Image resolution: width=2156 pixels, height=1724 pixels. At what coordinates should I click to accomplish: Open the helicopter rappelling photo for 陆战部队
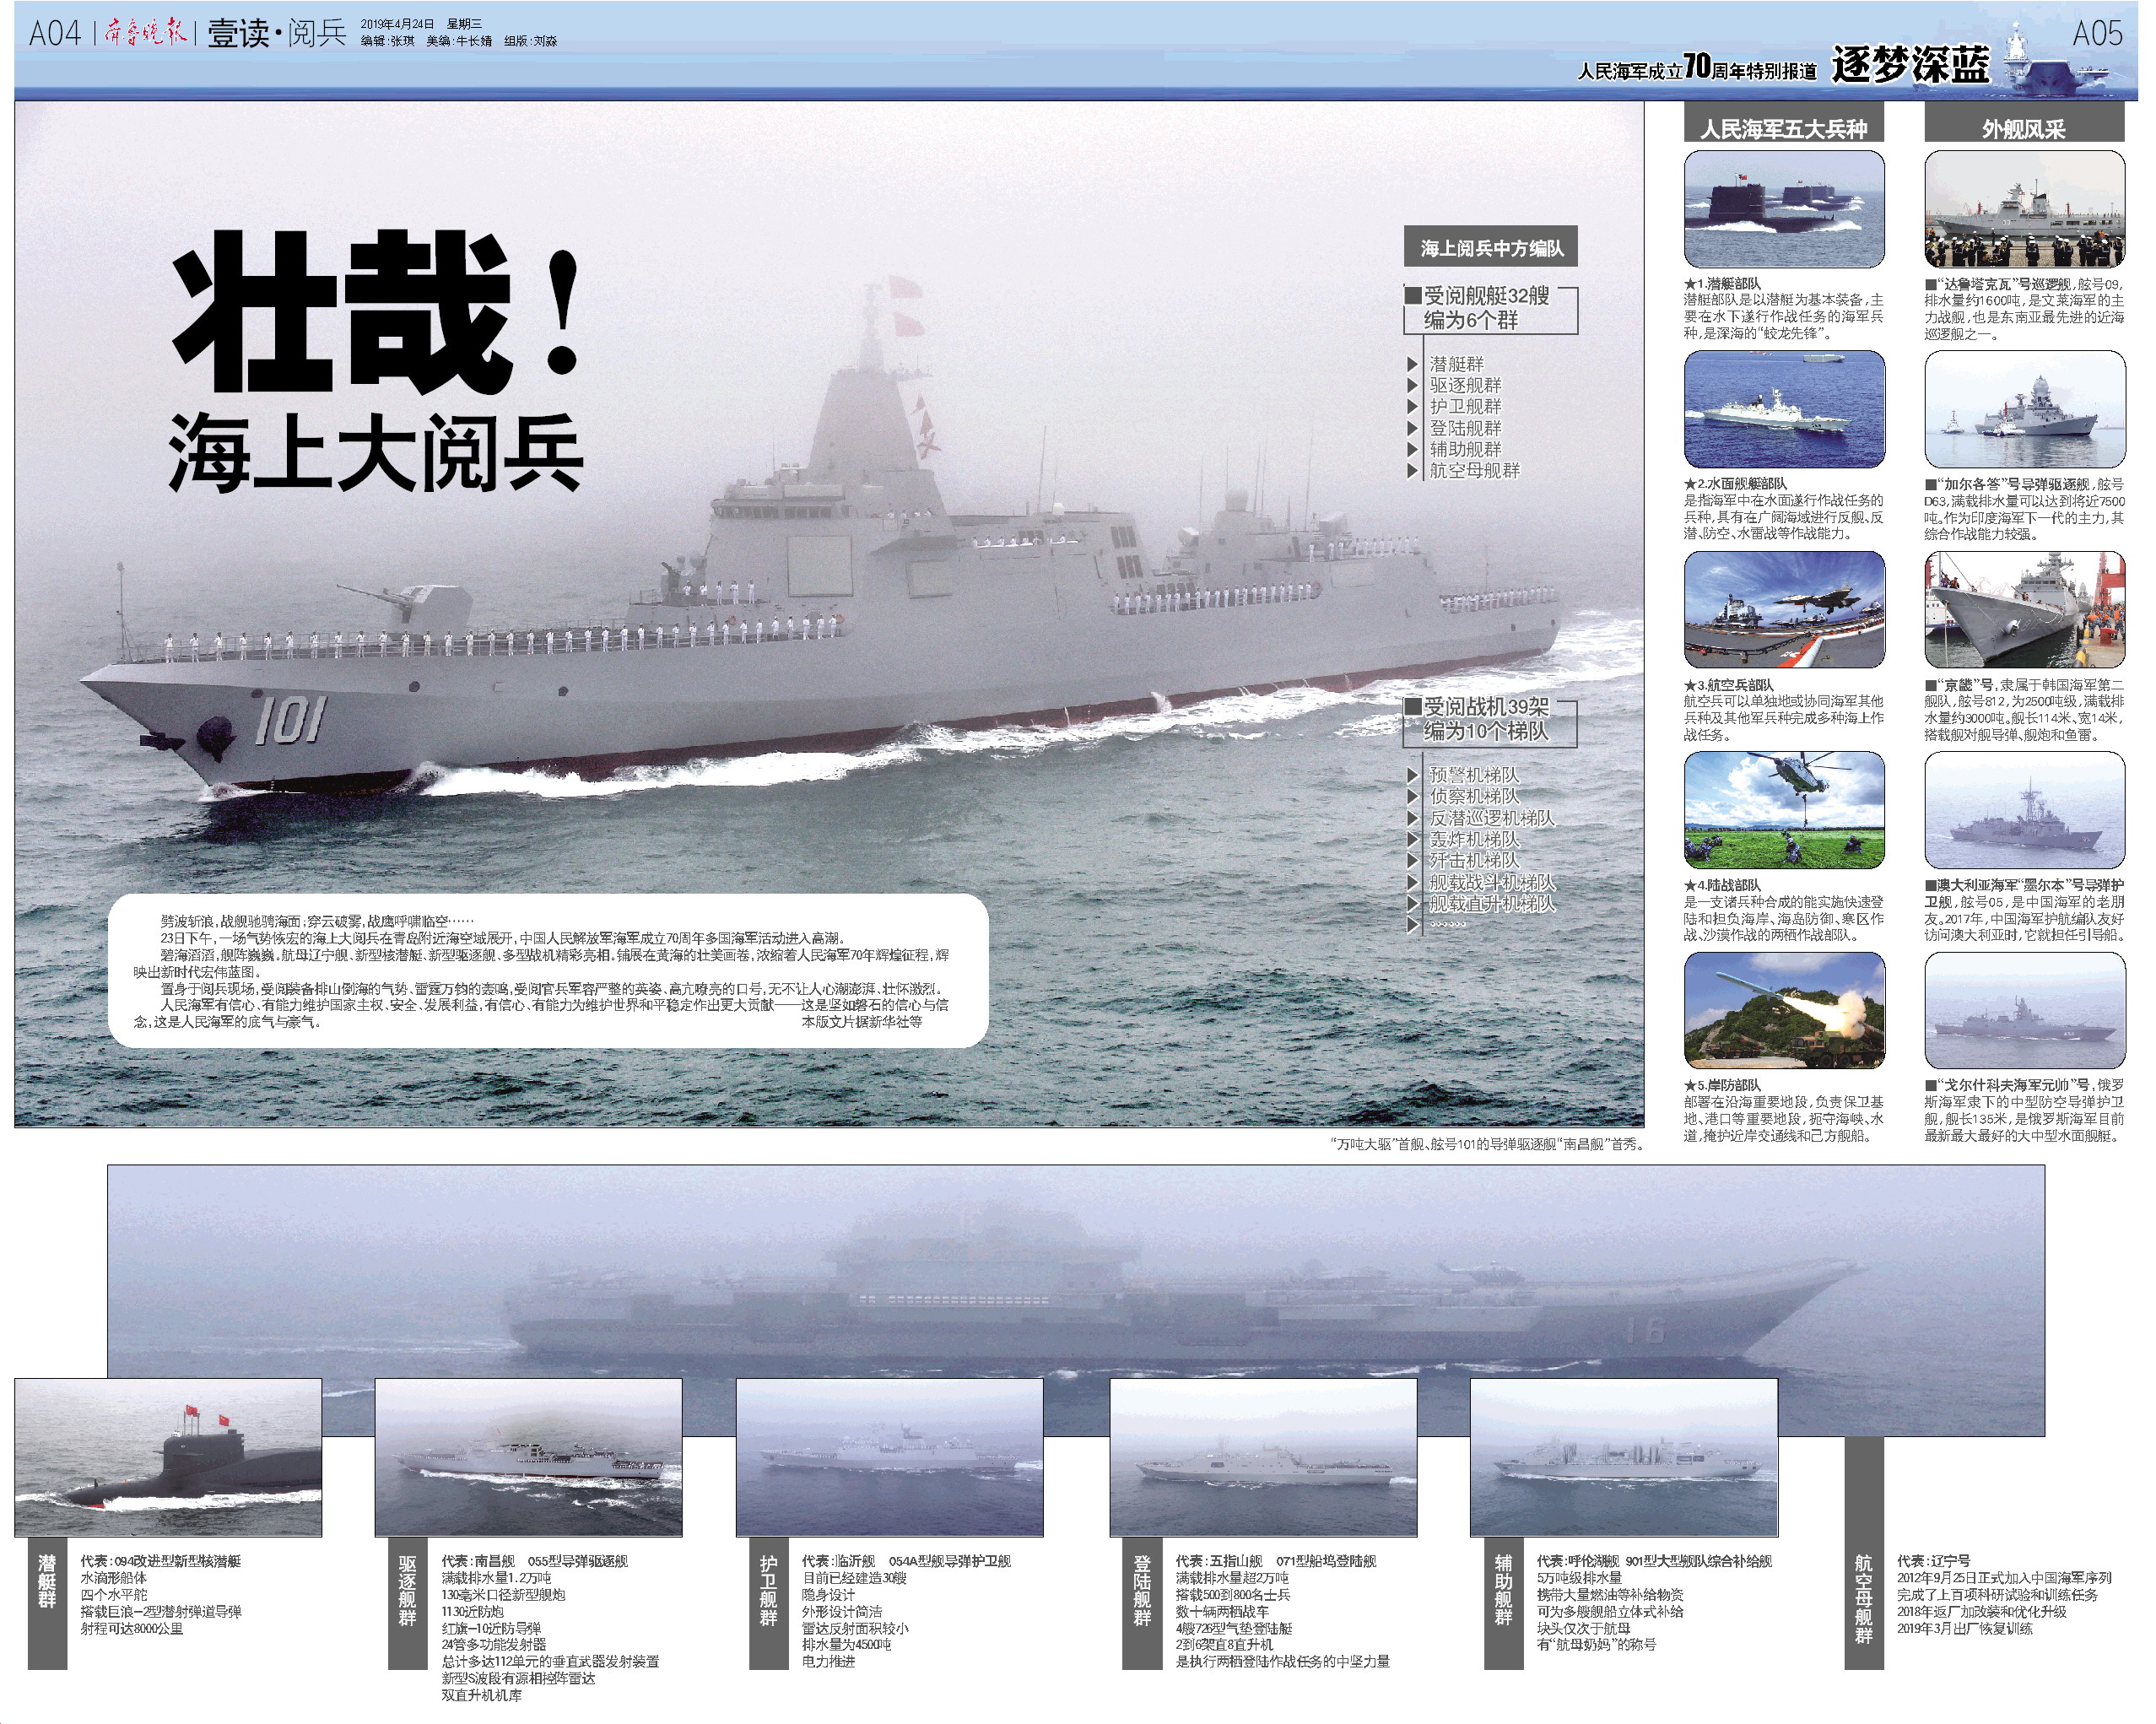1784,810
